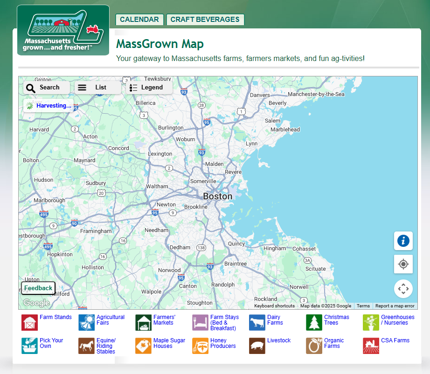Viewport: 430px width, 374px height.
Task: Follow the Greenhouses / Nurseries link
Action: 398,320
